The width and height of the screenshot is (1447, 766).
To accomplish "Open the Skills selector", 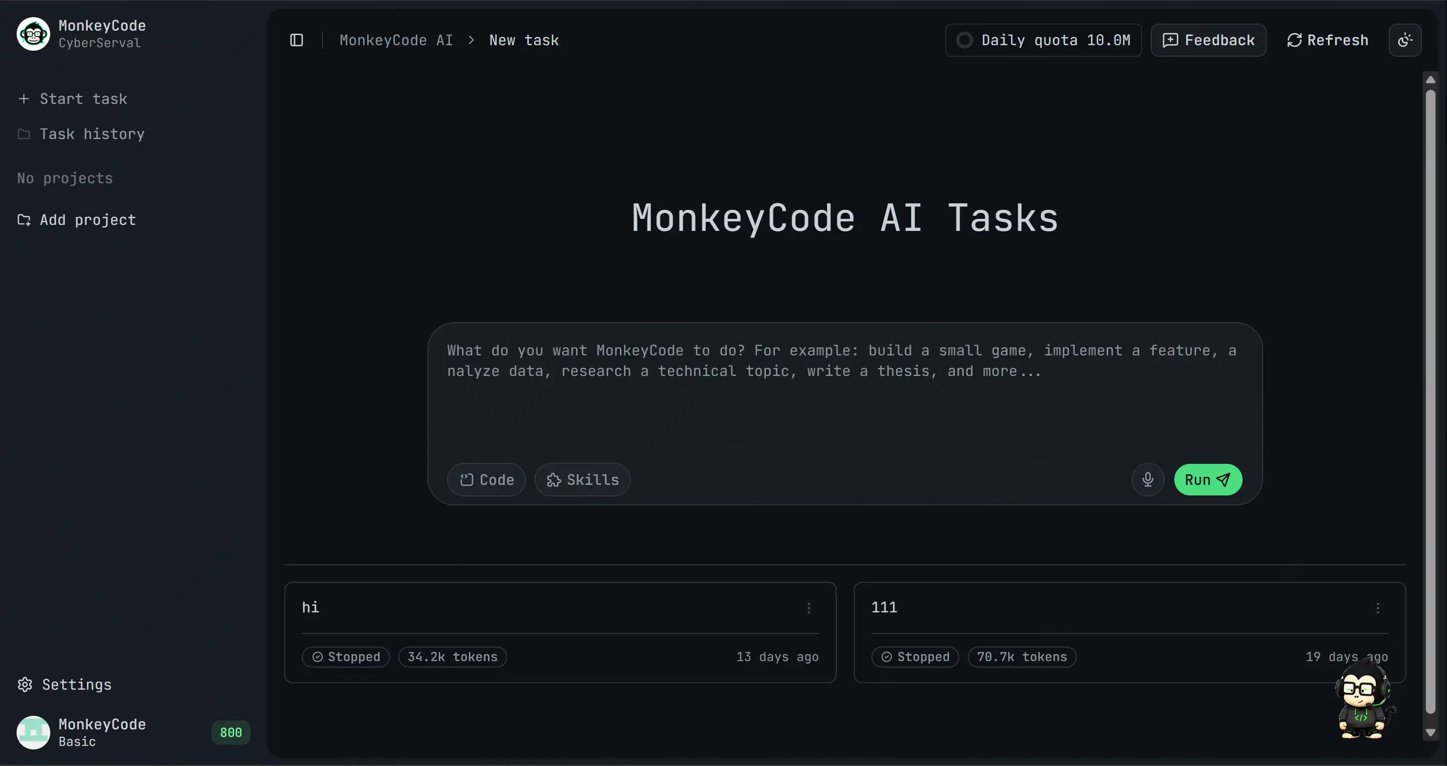I will (x=582, y=479).
